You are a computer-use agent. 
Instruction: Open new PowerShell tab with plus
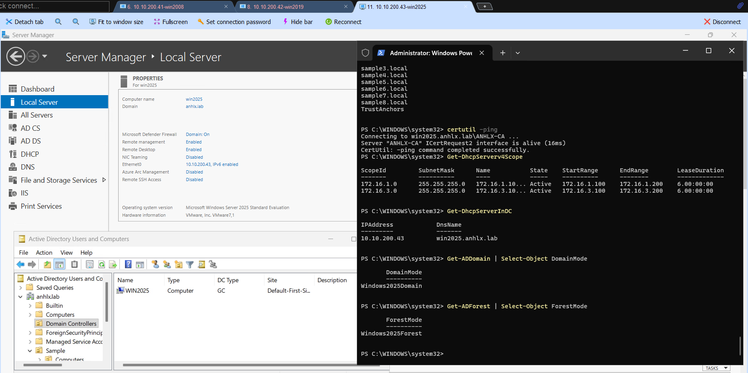click(503, 53)
